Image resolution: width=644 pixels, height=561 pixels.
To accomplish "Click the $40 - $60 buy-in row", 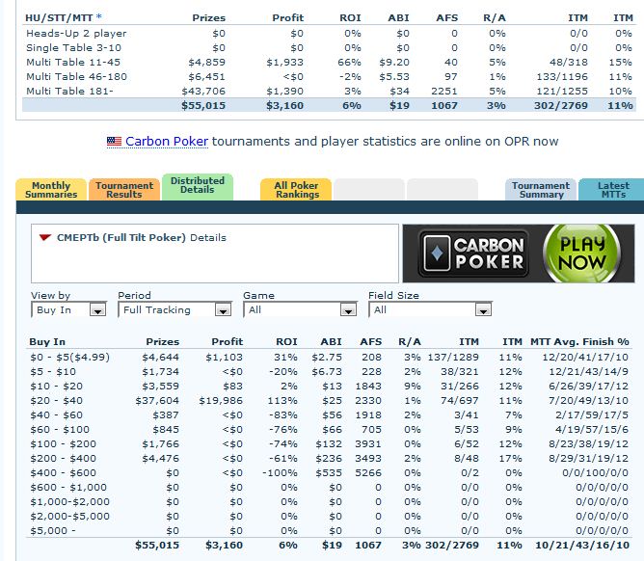I will click(329, 414).
